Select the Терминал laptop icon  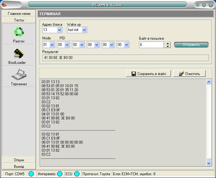(x=19, y=75)
